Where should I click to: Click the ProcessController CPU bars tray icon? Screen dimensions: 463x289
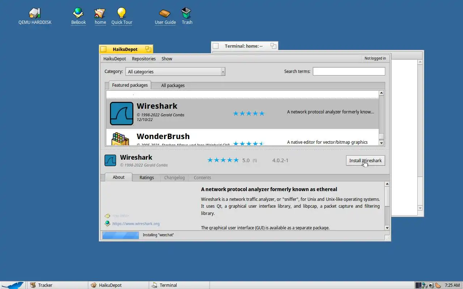point(418,285)
